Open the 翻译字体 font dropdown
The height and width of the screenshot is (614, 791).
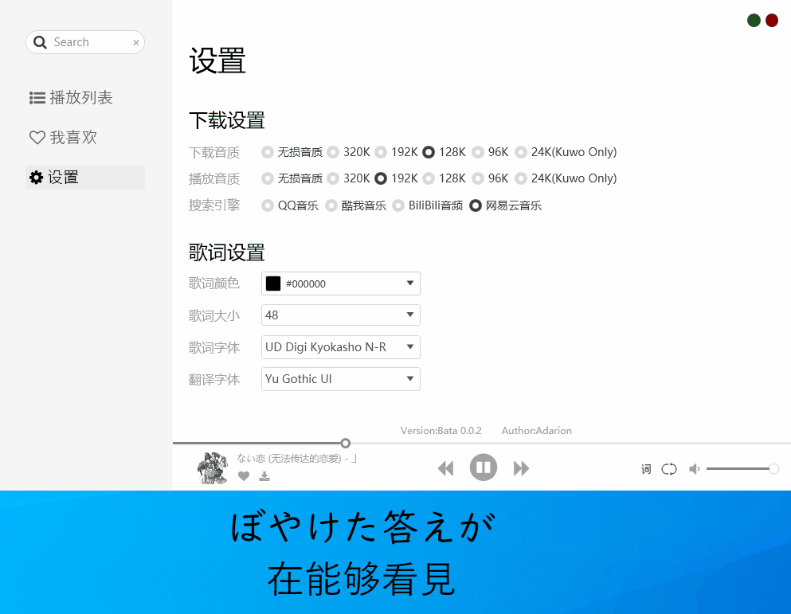click(340, 379)
